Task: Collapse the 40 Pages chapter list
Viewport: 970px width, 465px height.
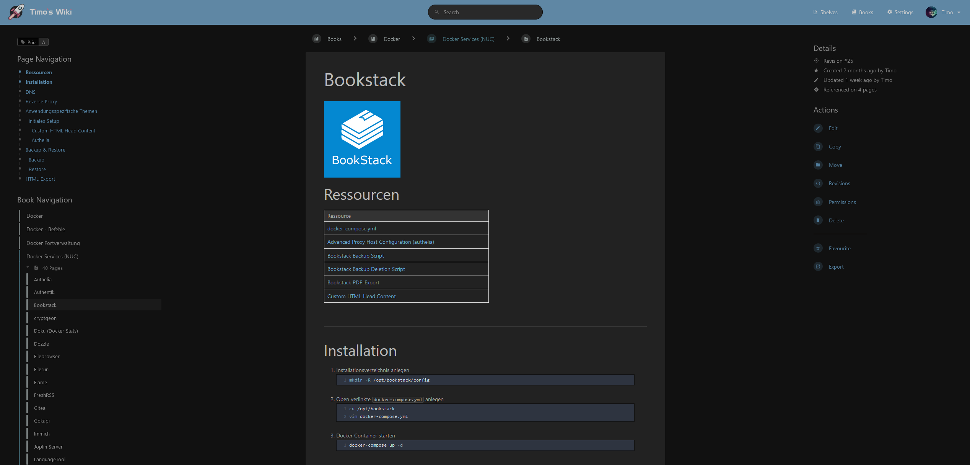Action: point(28,268)
